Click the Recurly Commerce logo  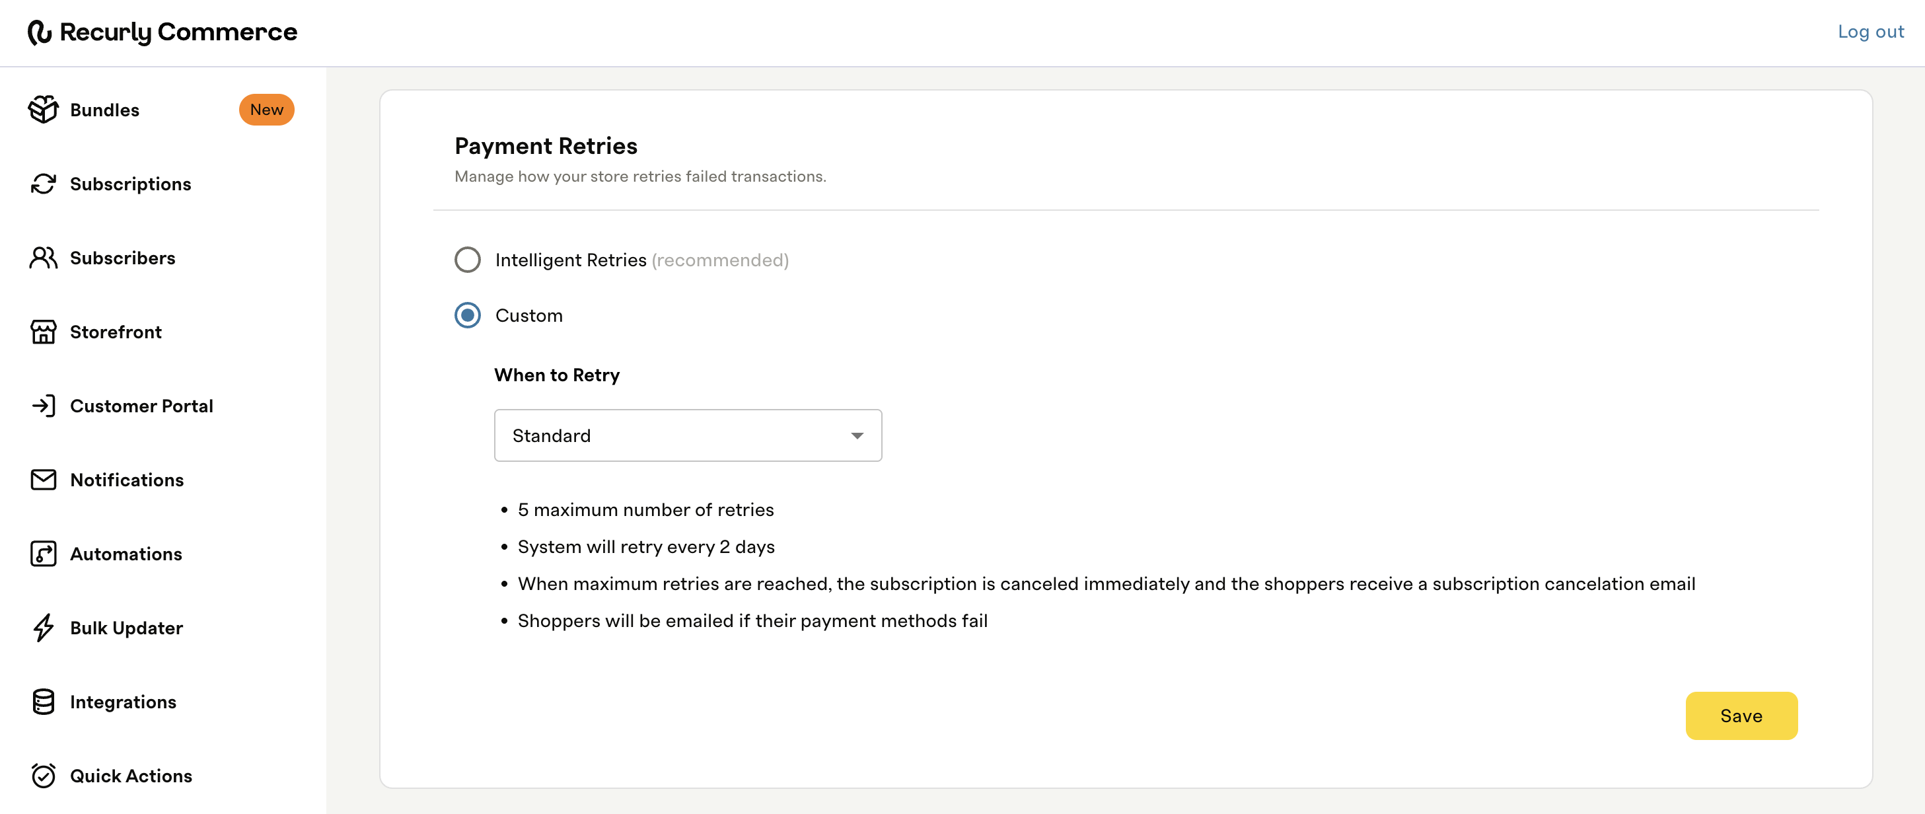[x=162, y=32]
